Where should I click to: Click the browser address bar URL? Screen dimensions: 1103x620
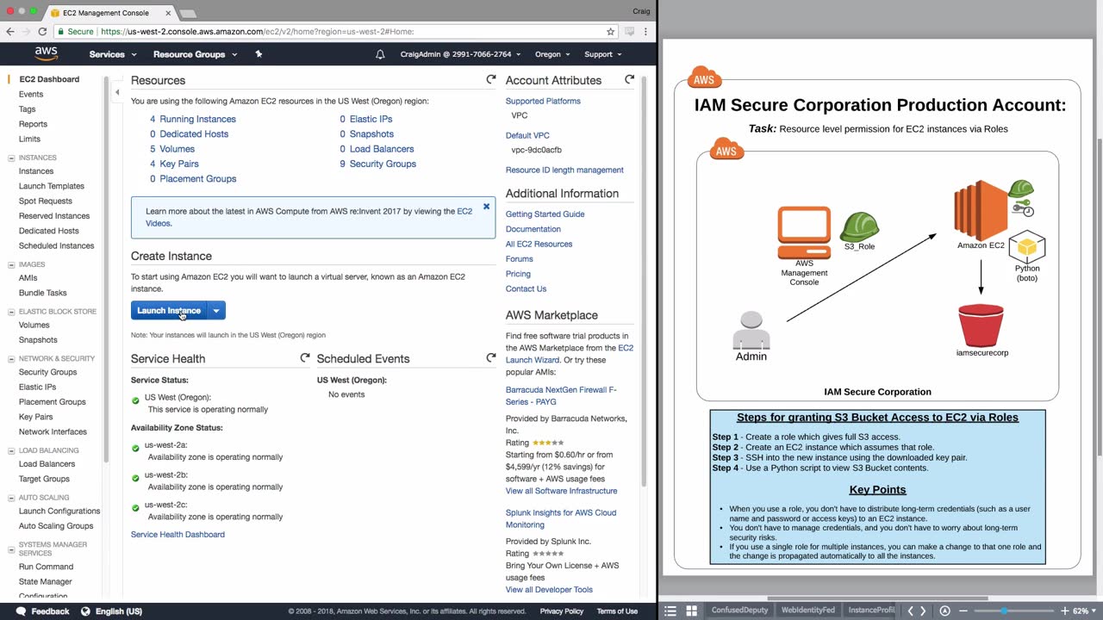(258, 32)
